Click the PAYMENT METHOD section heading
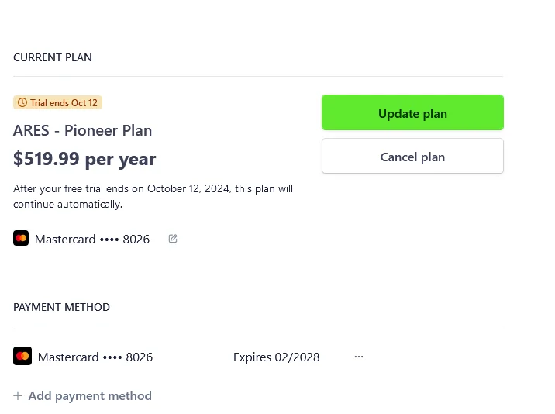Viewport: 555px width, 414px height. click(x=61, y=307)
